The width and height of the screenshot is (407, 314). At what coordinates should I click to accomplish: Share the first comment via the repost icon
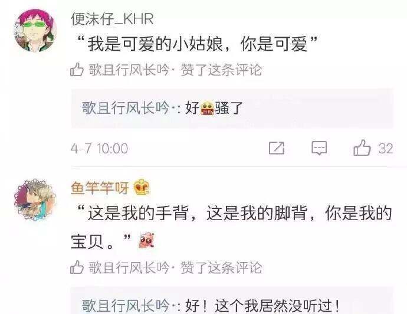pos(277,148)
